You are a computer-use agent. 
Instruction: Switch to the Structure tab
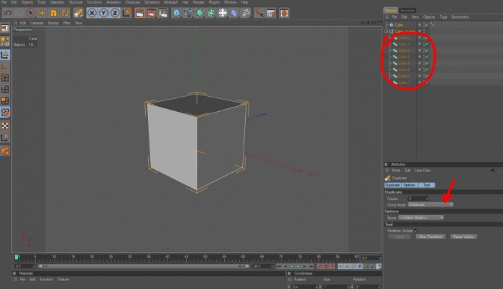[x=407, y=11]
